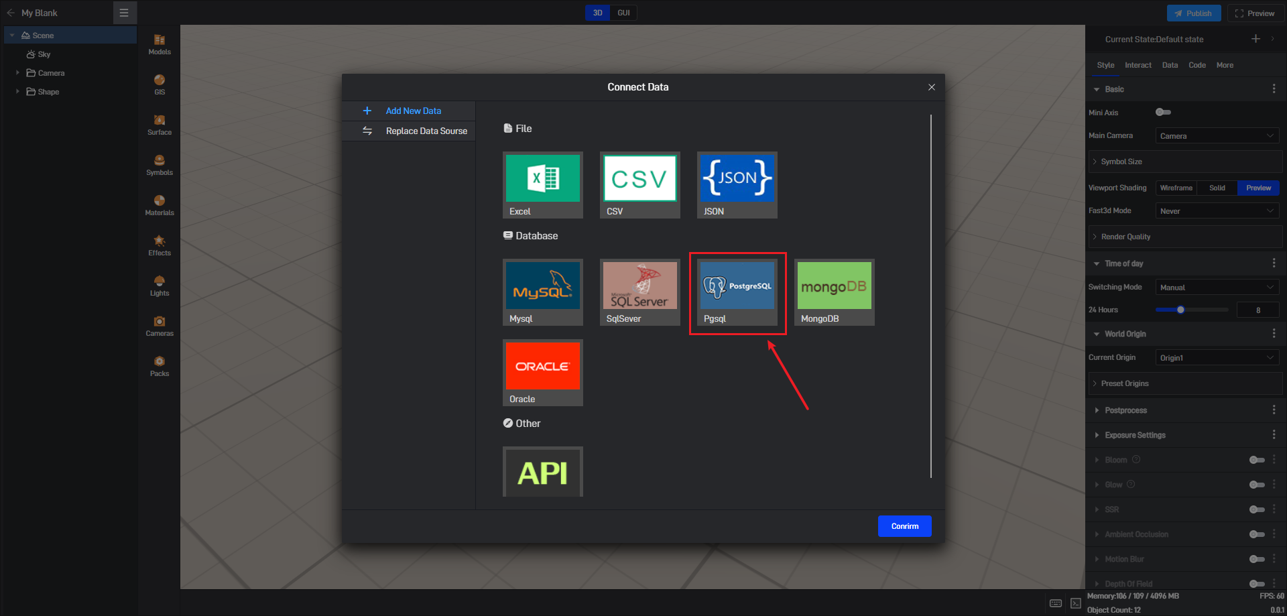Open the console icon in status bar
The height and width of the screenshot is (616, 1287).
(x=1076, y=603)
